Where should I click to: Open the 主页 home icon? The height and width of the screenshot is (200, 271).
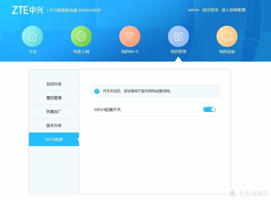(x=32, y=36)
